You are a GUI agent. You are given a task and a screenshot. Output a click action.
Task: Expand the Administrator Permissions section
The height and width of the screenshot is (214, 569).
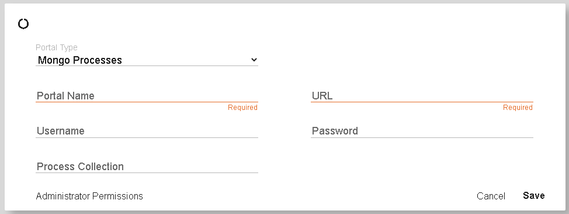point(89,196)
